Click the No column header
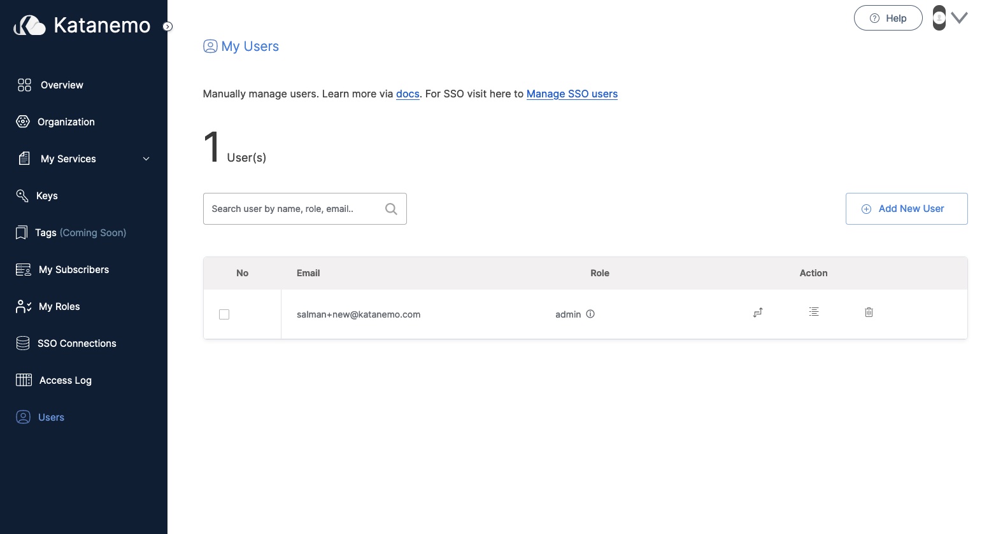Screen dimensions: 1003x534 tap(243, 273)
